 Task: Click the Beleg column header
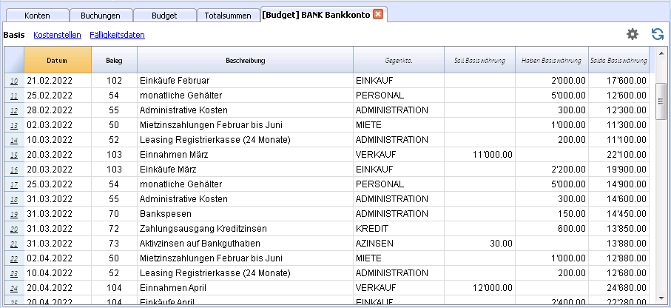(114, 60)
